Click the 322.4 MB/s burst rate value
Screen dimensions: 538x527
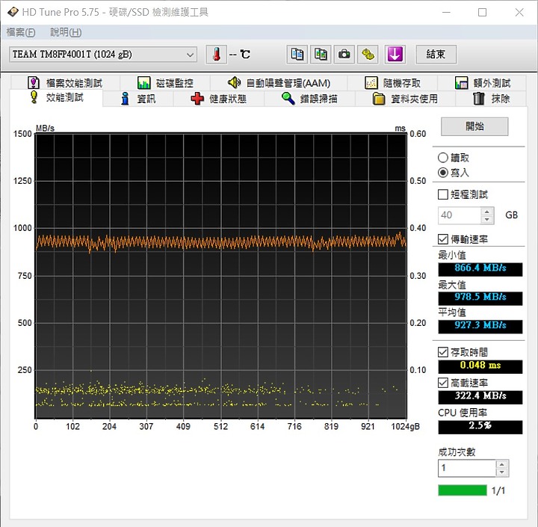click(x=480, y=396)
